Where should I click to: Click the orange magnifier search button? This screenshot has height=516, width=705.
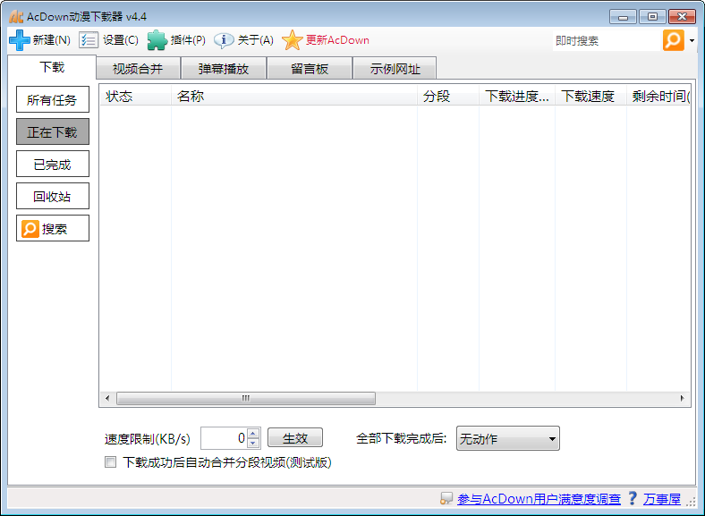673,40
